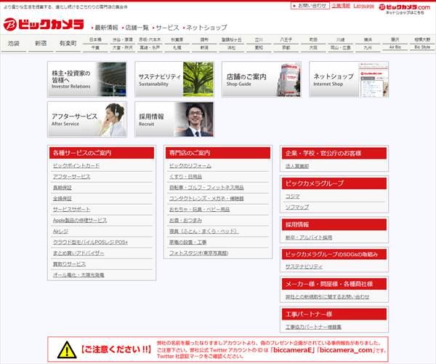Open the After Service banner
Viewport: 436px width, 364px height.
tap(87, 119)
